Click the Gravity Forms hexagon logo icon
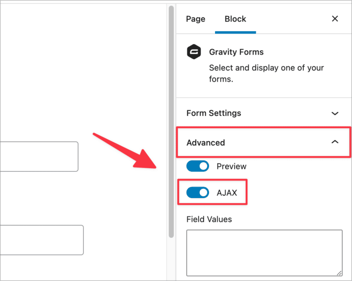 [x=194, y=52]
